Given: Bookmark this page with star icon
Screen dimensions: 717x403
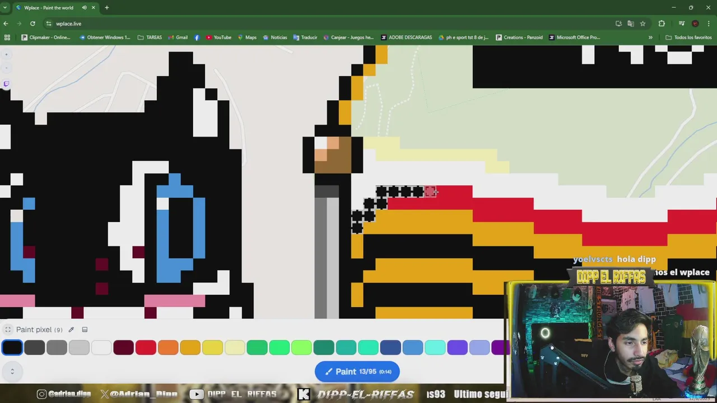Looking at the screenshot, I should click(x=642, y=24).
